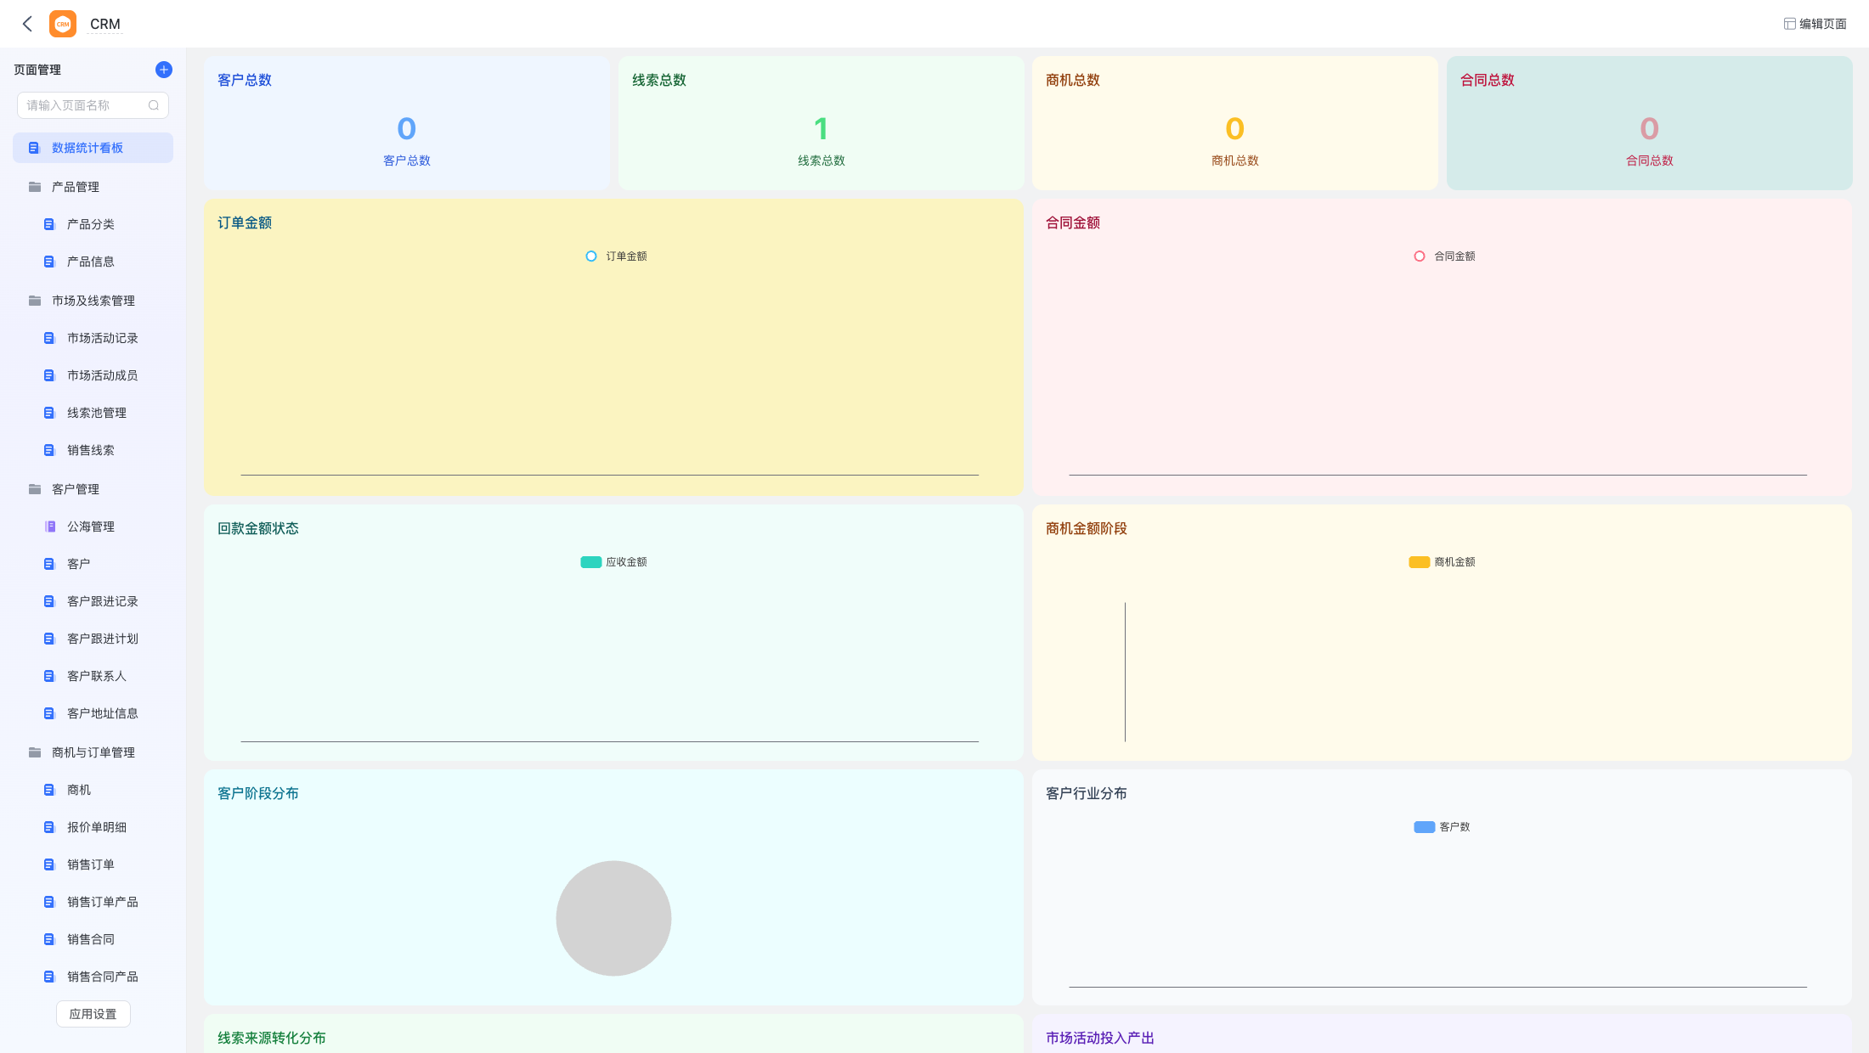Click the 线索总数 value 1
Viewport: 1869px width, 1053px height.
pos(821,129)
